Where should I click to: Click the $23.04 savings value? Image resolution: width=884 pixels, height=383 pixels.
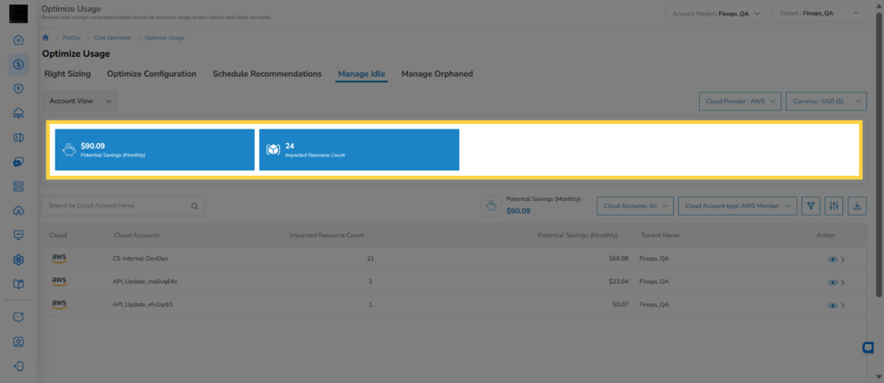pos(618,282)
